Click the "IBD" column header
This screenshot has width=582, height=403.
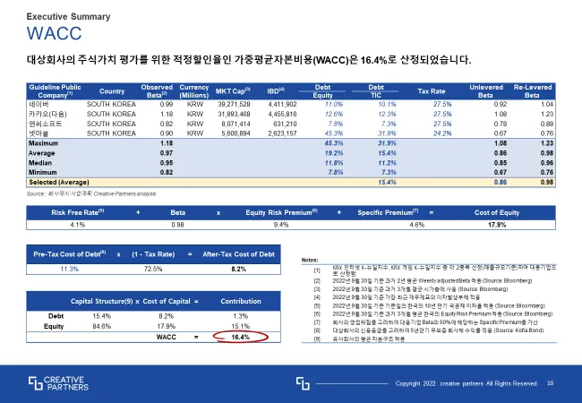[276, 91]
